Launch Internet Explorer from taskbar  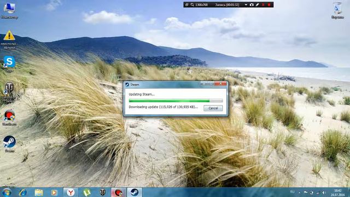23,192
